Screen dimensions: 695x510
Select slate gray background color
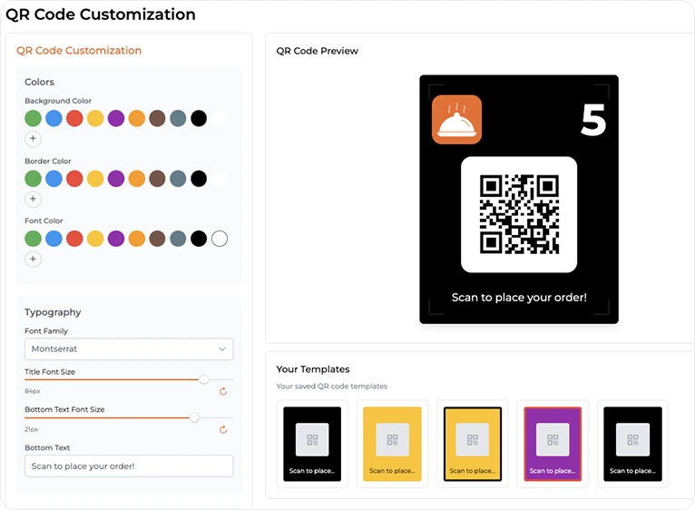pyautogui.click(x=178, y=118)
